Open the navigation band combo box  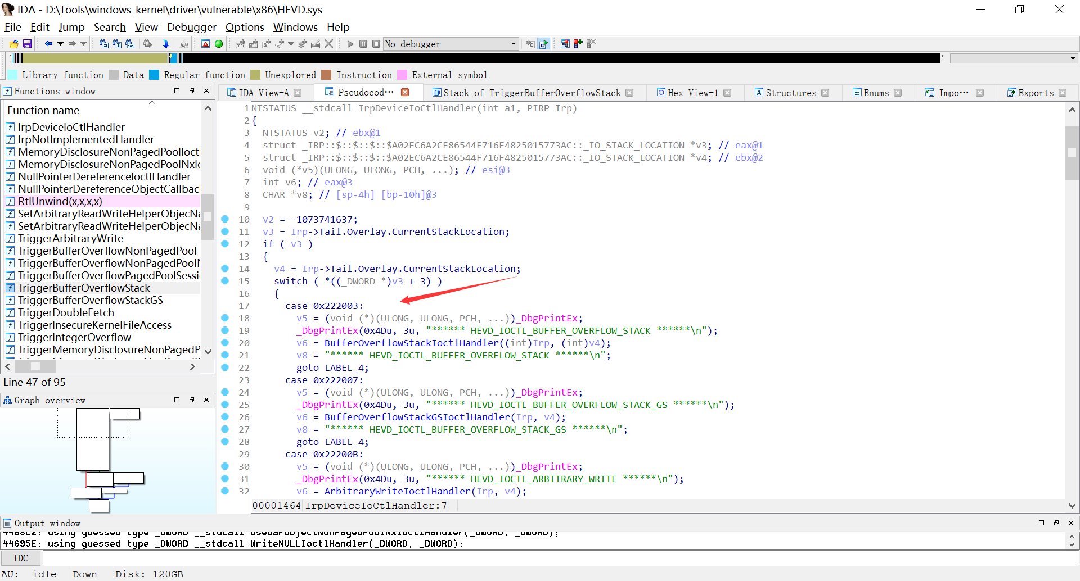click(x=1014, y=58)
